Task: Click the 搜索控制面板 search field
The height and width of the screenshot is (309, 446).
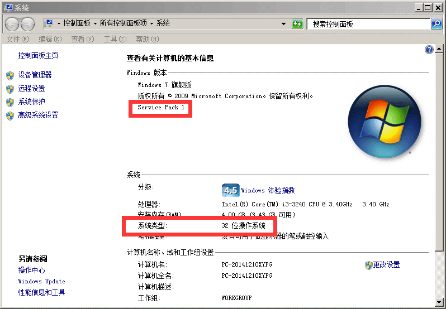Action: pos(368,24)
